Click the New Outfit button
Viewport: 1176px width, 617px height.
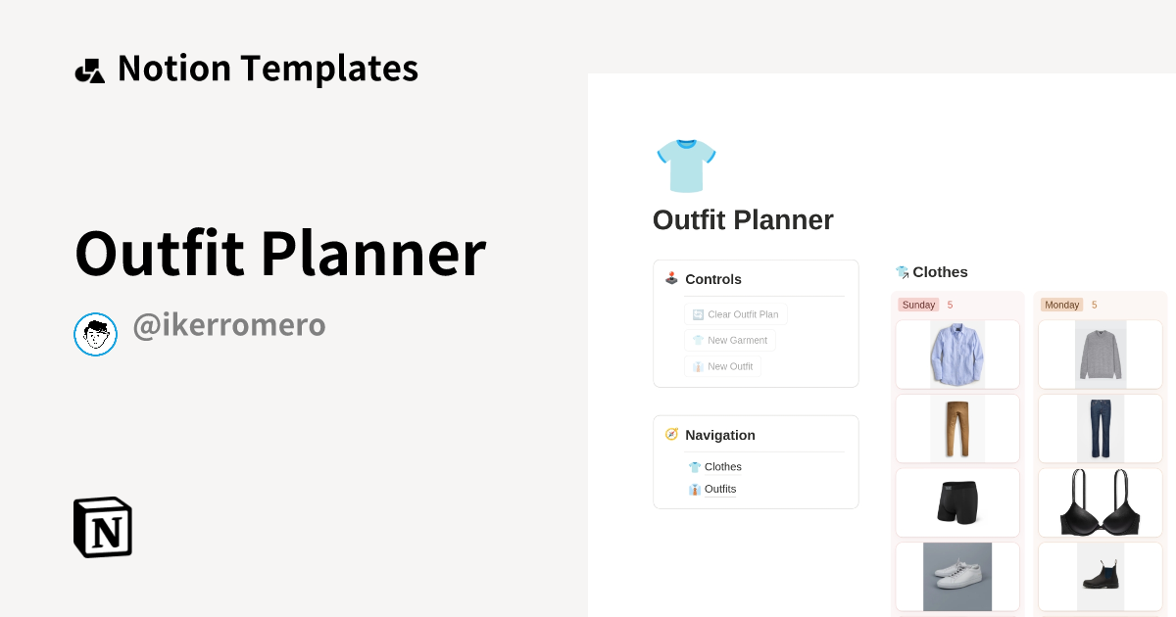[722, 365]
